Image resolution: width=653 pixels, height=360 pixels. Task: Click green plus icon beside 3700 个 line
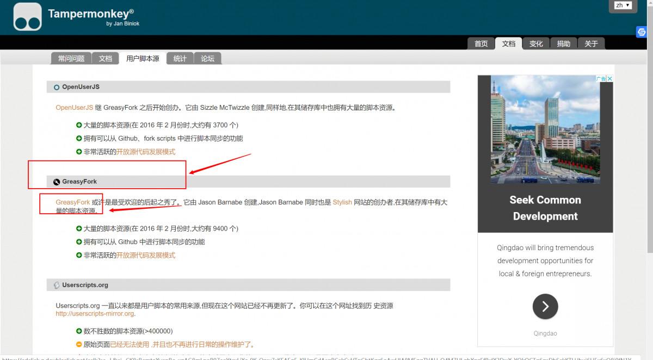(x=79, y=125)
